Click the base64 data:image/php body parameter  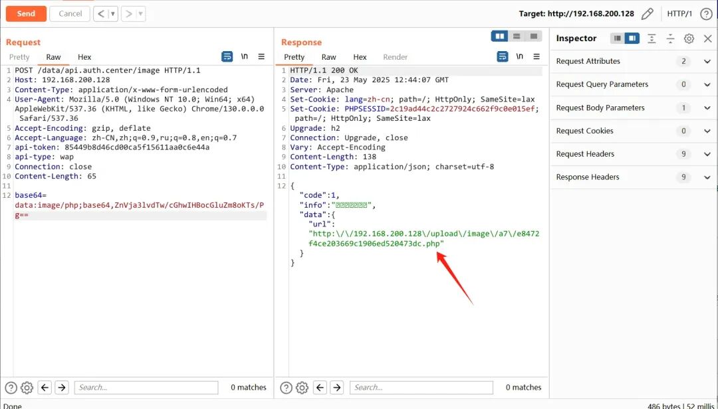(139, 205)
